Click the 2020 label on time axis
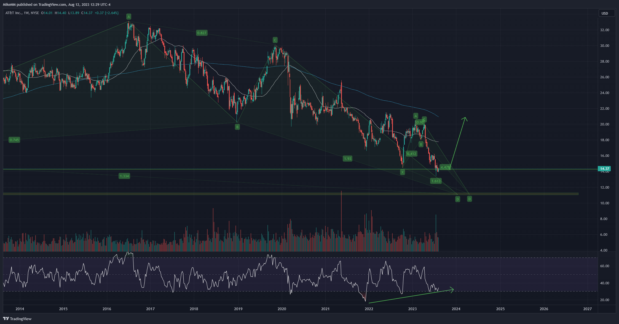This screenshot has height=324, width=619. click(x=282, y=309)
